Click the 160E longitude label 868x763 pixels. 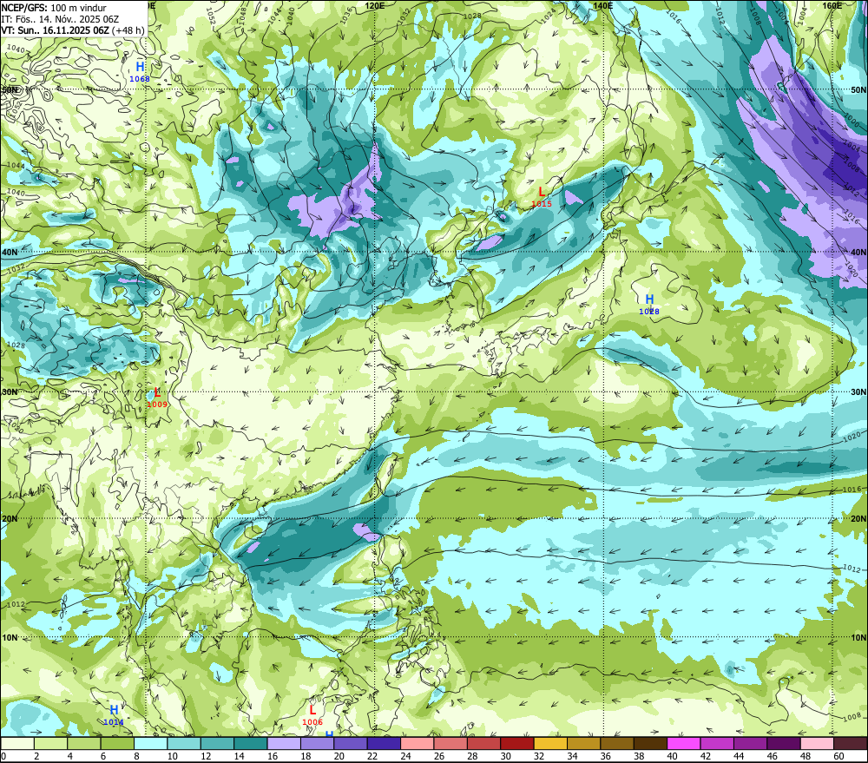[832, 5]
